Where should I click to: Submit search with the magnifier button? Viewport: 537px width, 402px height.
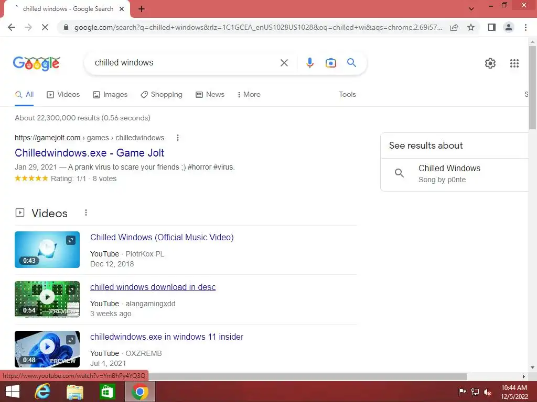[x=351, y=63]
